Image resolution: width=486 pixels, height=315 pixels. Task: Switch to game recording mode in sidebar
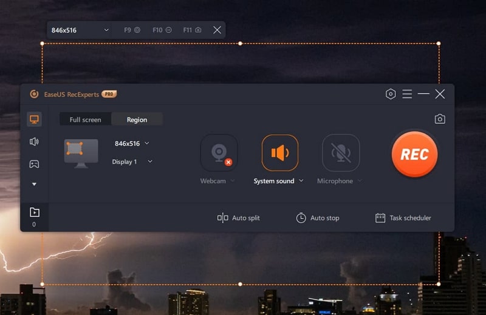click(34, 164)
